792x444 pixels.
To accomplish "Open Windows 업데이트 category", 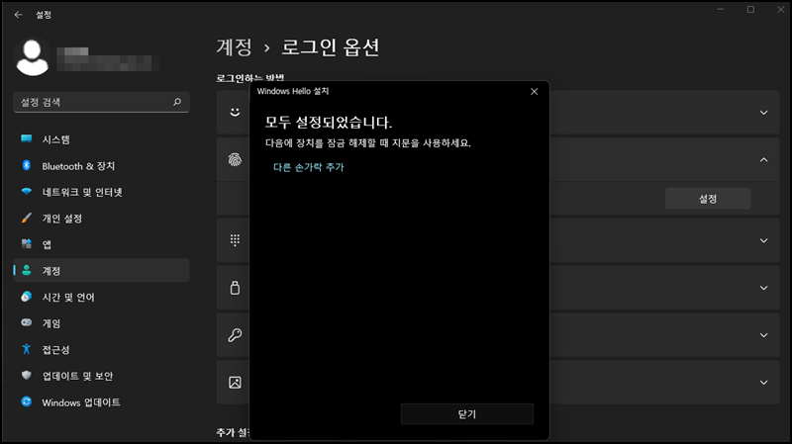I will click(x=101, y=402).
